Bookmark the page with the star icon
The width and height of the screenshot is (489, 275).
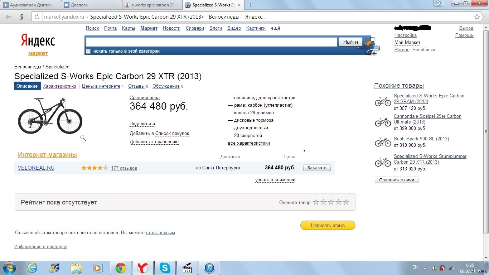point(477,17)
